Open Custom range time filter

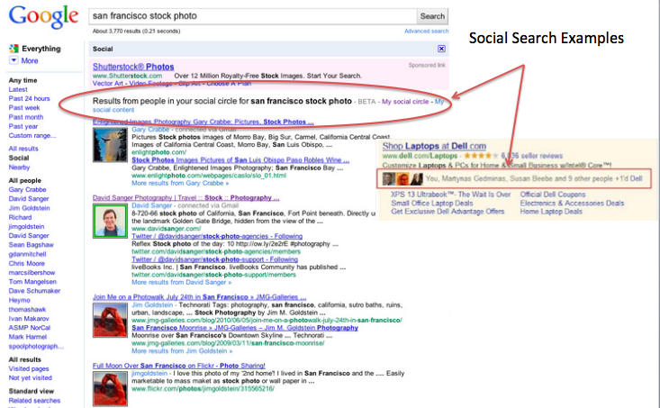coord(31,134)
